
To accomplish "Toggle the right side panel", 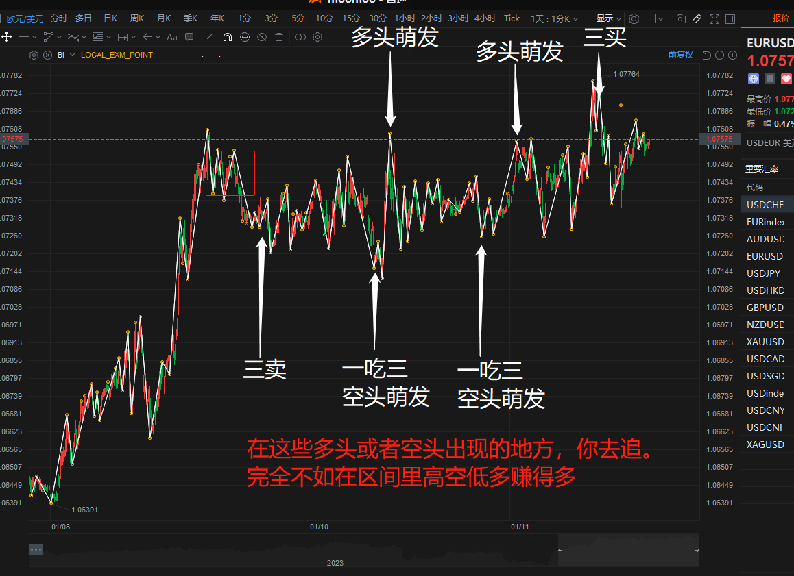I will click(x=730, y=18).
